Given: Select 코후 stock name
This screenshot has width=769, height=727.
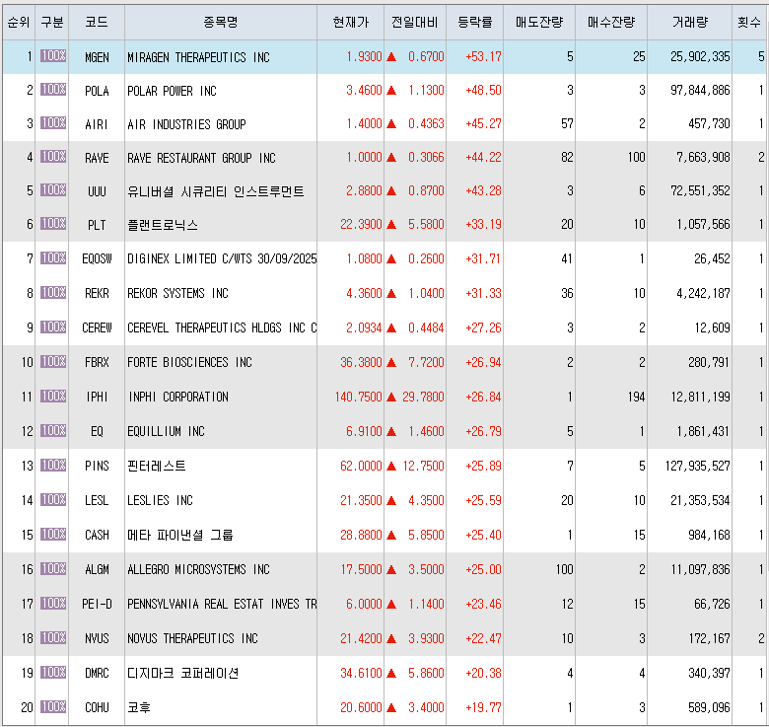Looking at the screenshot, I should [x=139, y=707].
